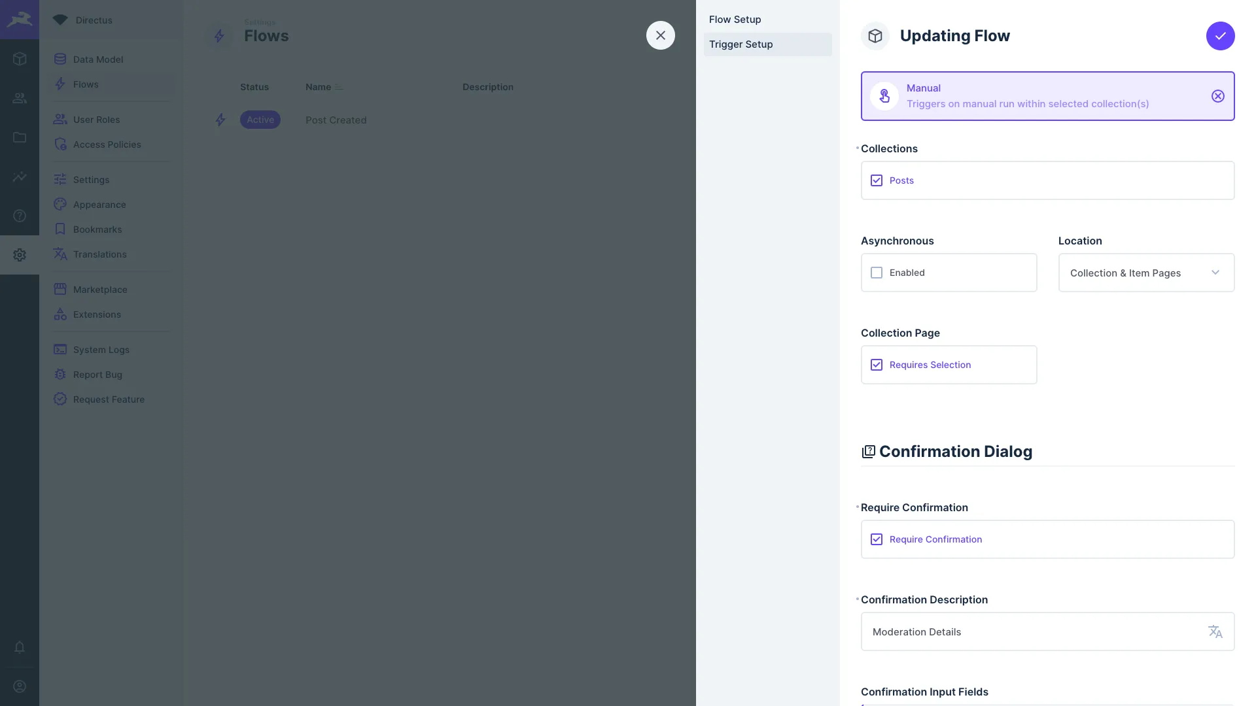Click the translate icon in Confirmation Description

click(x=1215, y=631)
